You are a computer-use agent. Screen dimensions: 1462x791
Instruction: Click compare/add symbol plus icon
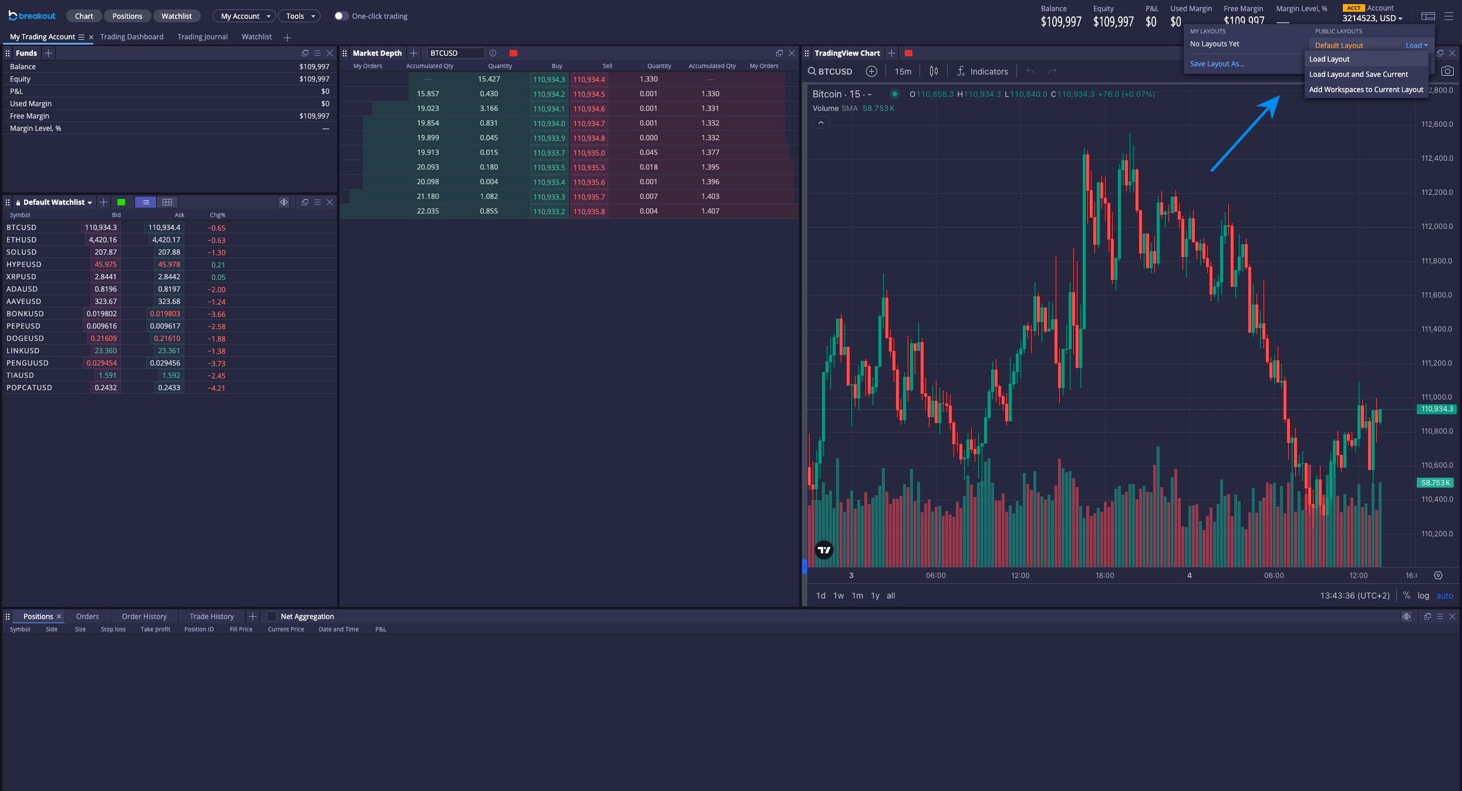871,72
